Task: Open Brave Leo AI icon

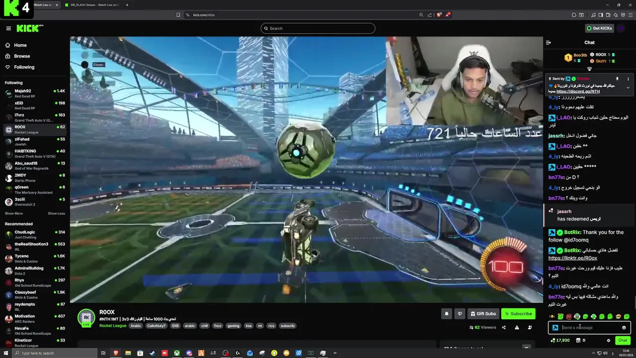Action: [x=615, y=15]
